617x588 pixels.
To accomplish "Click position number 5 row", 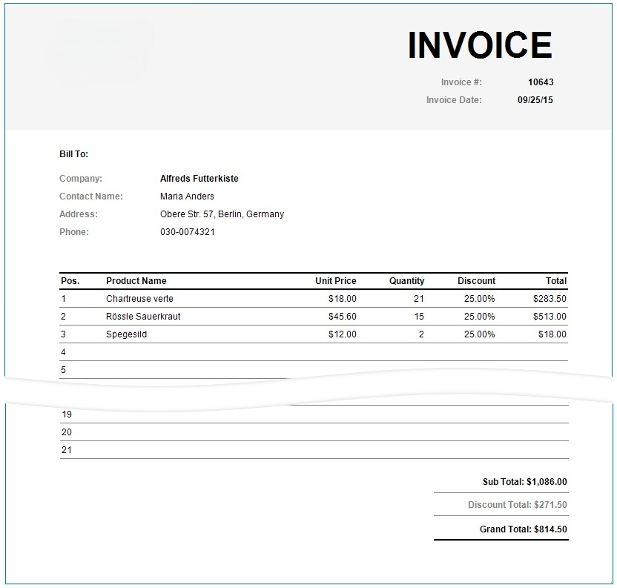I will 314,369.
